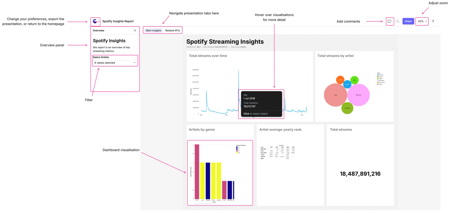Image resolution: width=450 pixels, height=213 pixels.
Task: Click the Overview panel header label
Action: pos(98,30)
